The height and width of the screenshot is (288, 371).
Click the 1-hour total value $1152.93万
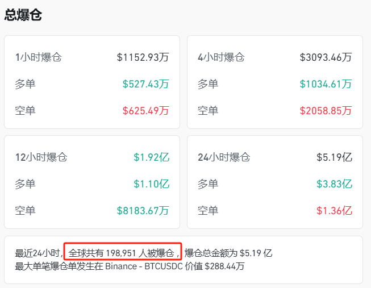point(143,57)
